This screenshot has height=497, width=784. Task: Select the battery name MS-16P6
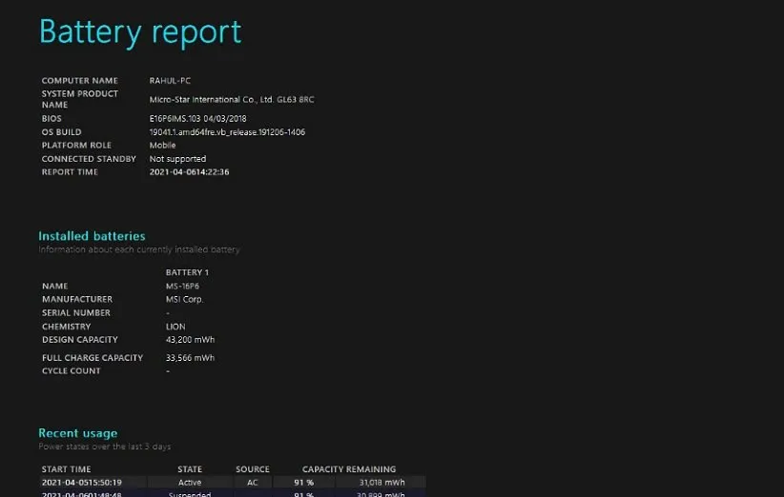tap(182, 286)
